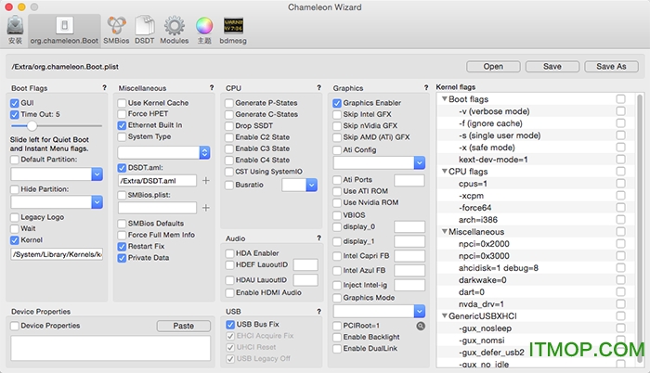Open the System Type dropdown
The image size is (650, 373).
point(204,151)
